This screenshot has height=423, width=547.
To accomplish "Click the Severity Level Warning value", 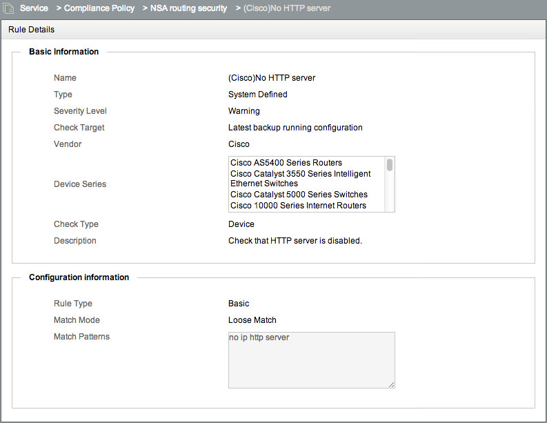I will (244, 111).
